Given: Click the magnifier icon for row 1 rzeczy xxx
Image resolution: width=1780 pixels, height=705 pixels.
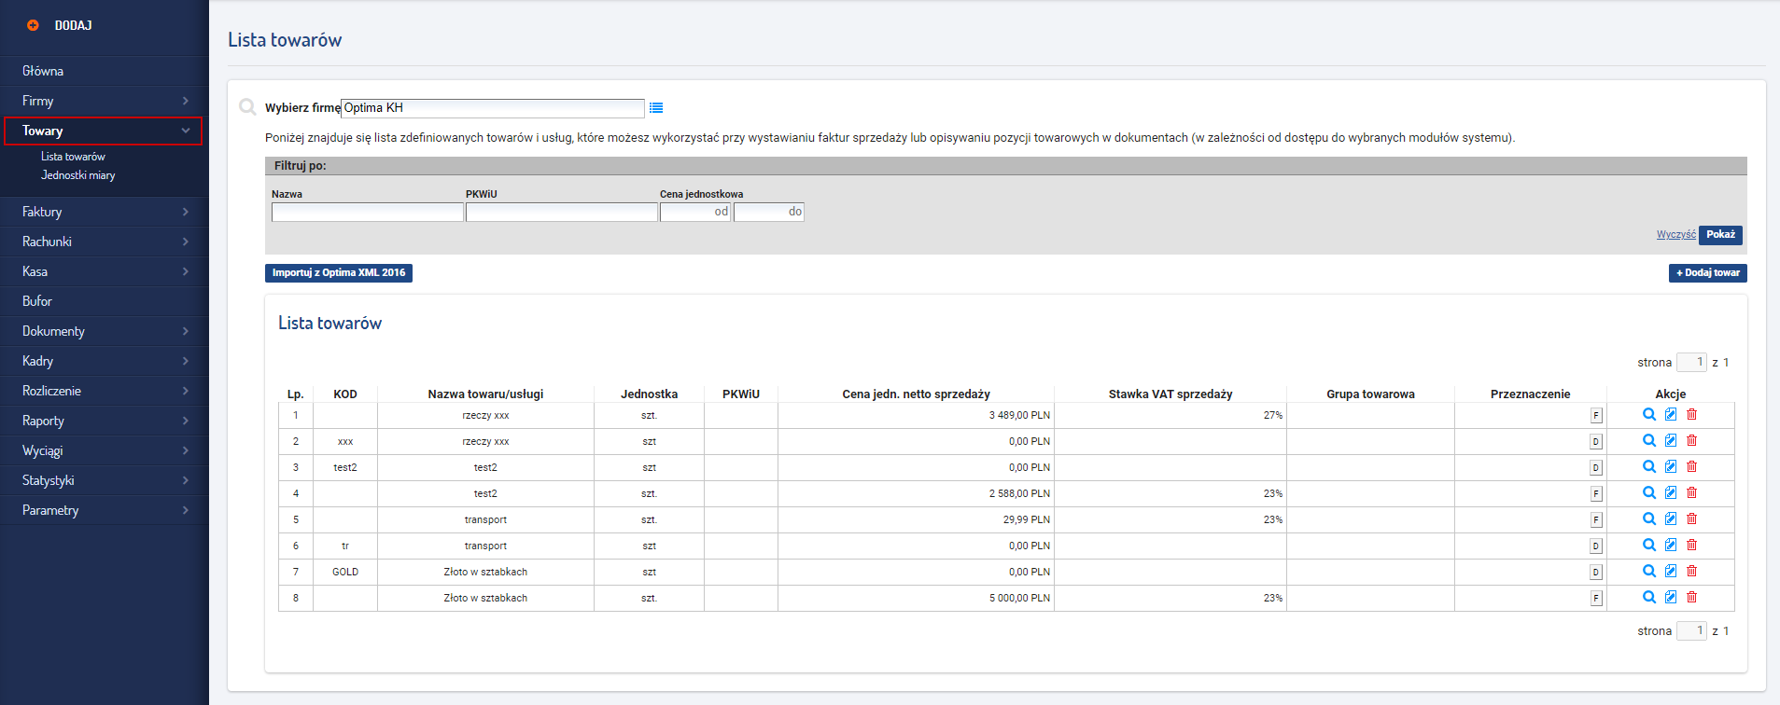Looking at the screenshot, I should coord(1649,414).
